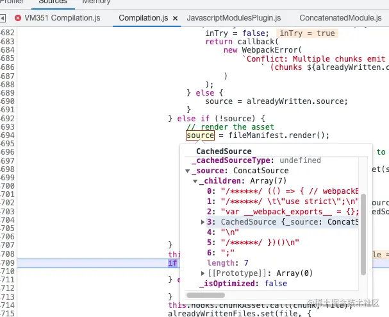This screenshot has height=317, width=389.
Task: Open the Memory panel tab
Action: coord(96,2)
